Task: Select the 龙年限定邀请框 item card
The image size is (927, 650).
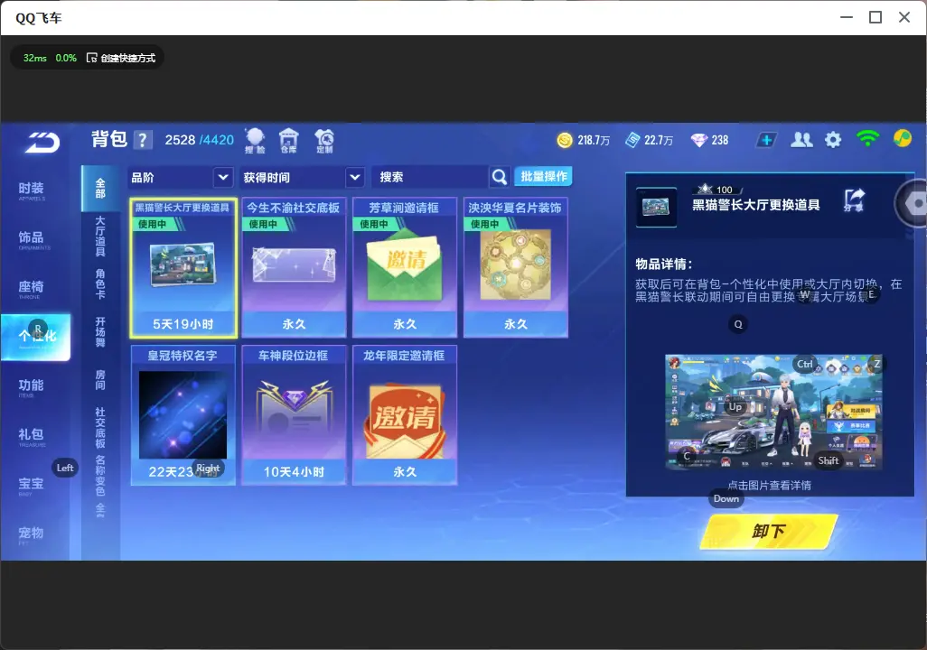Action: click(405, 415)
